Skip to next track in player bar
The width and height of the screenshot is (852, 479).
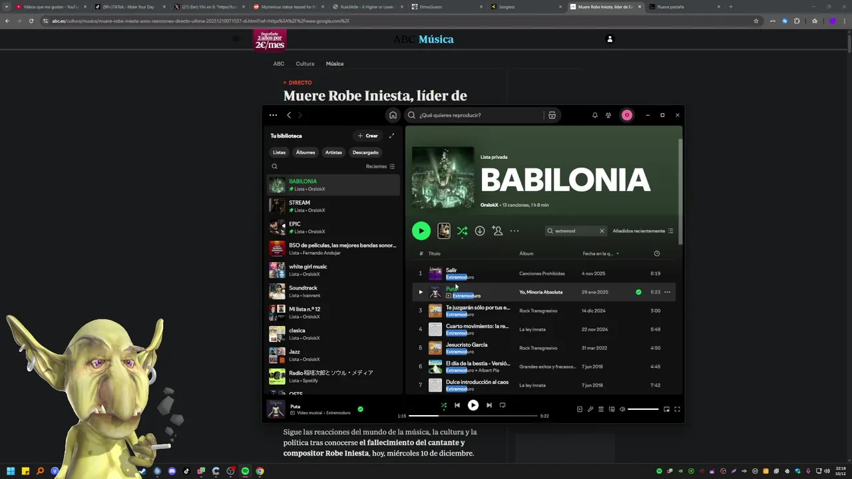pos(489,405)
